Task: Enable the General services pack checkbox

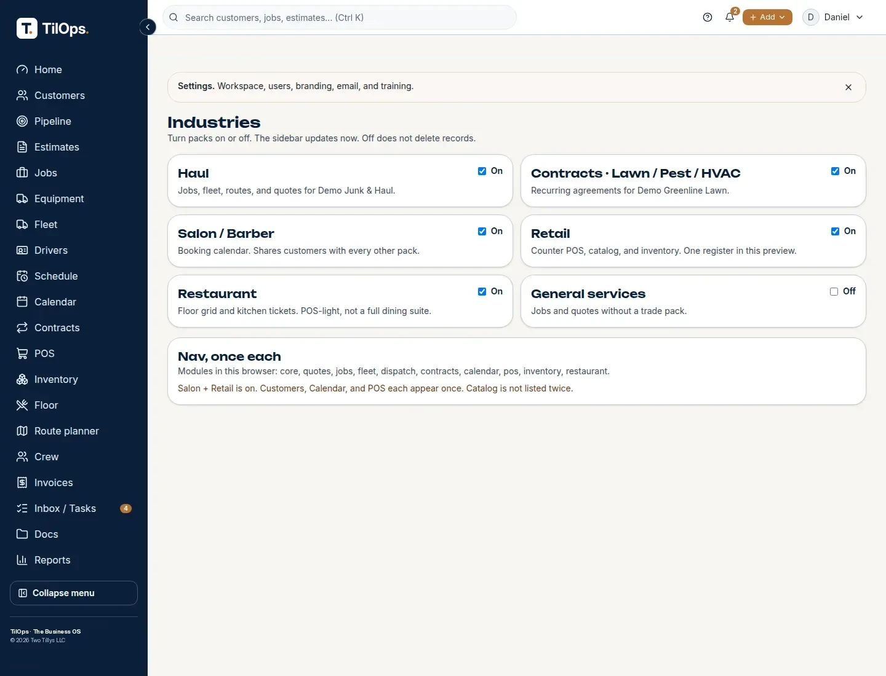Action: click(834, 291)
